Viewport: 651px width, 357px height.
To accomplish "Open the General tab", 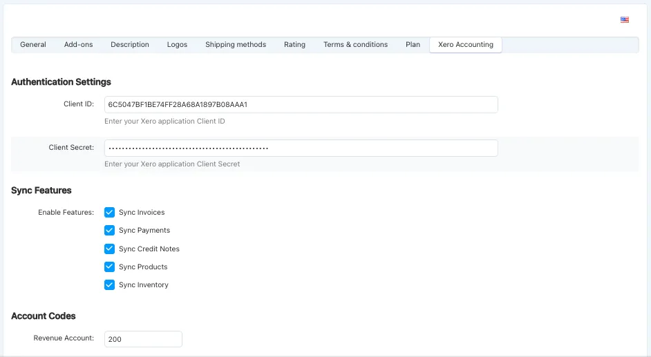I will pyautogui.click(x=32, y=44).
